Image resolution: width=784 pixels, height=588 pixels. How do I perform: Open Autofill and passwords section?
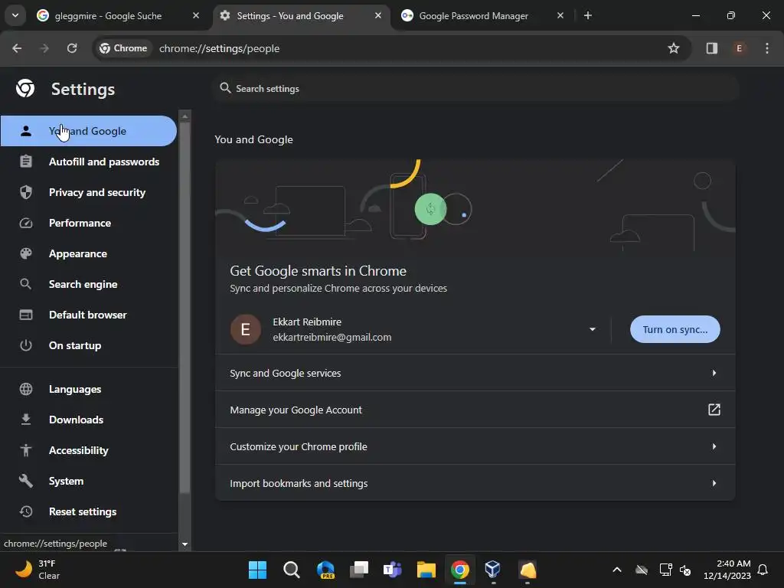pos(89,162)
